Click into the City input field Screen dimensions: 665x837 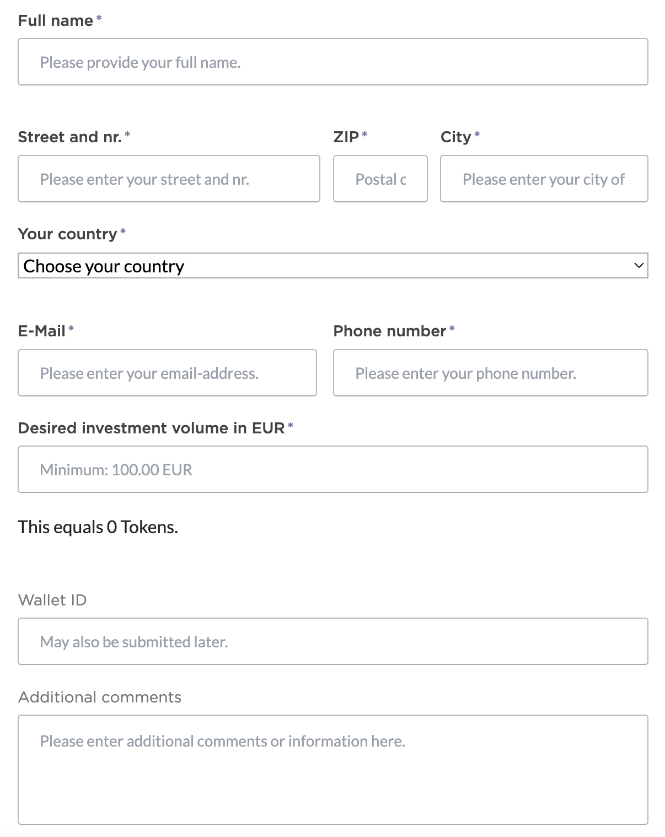(x=544, y=179)
